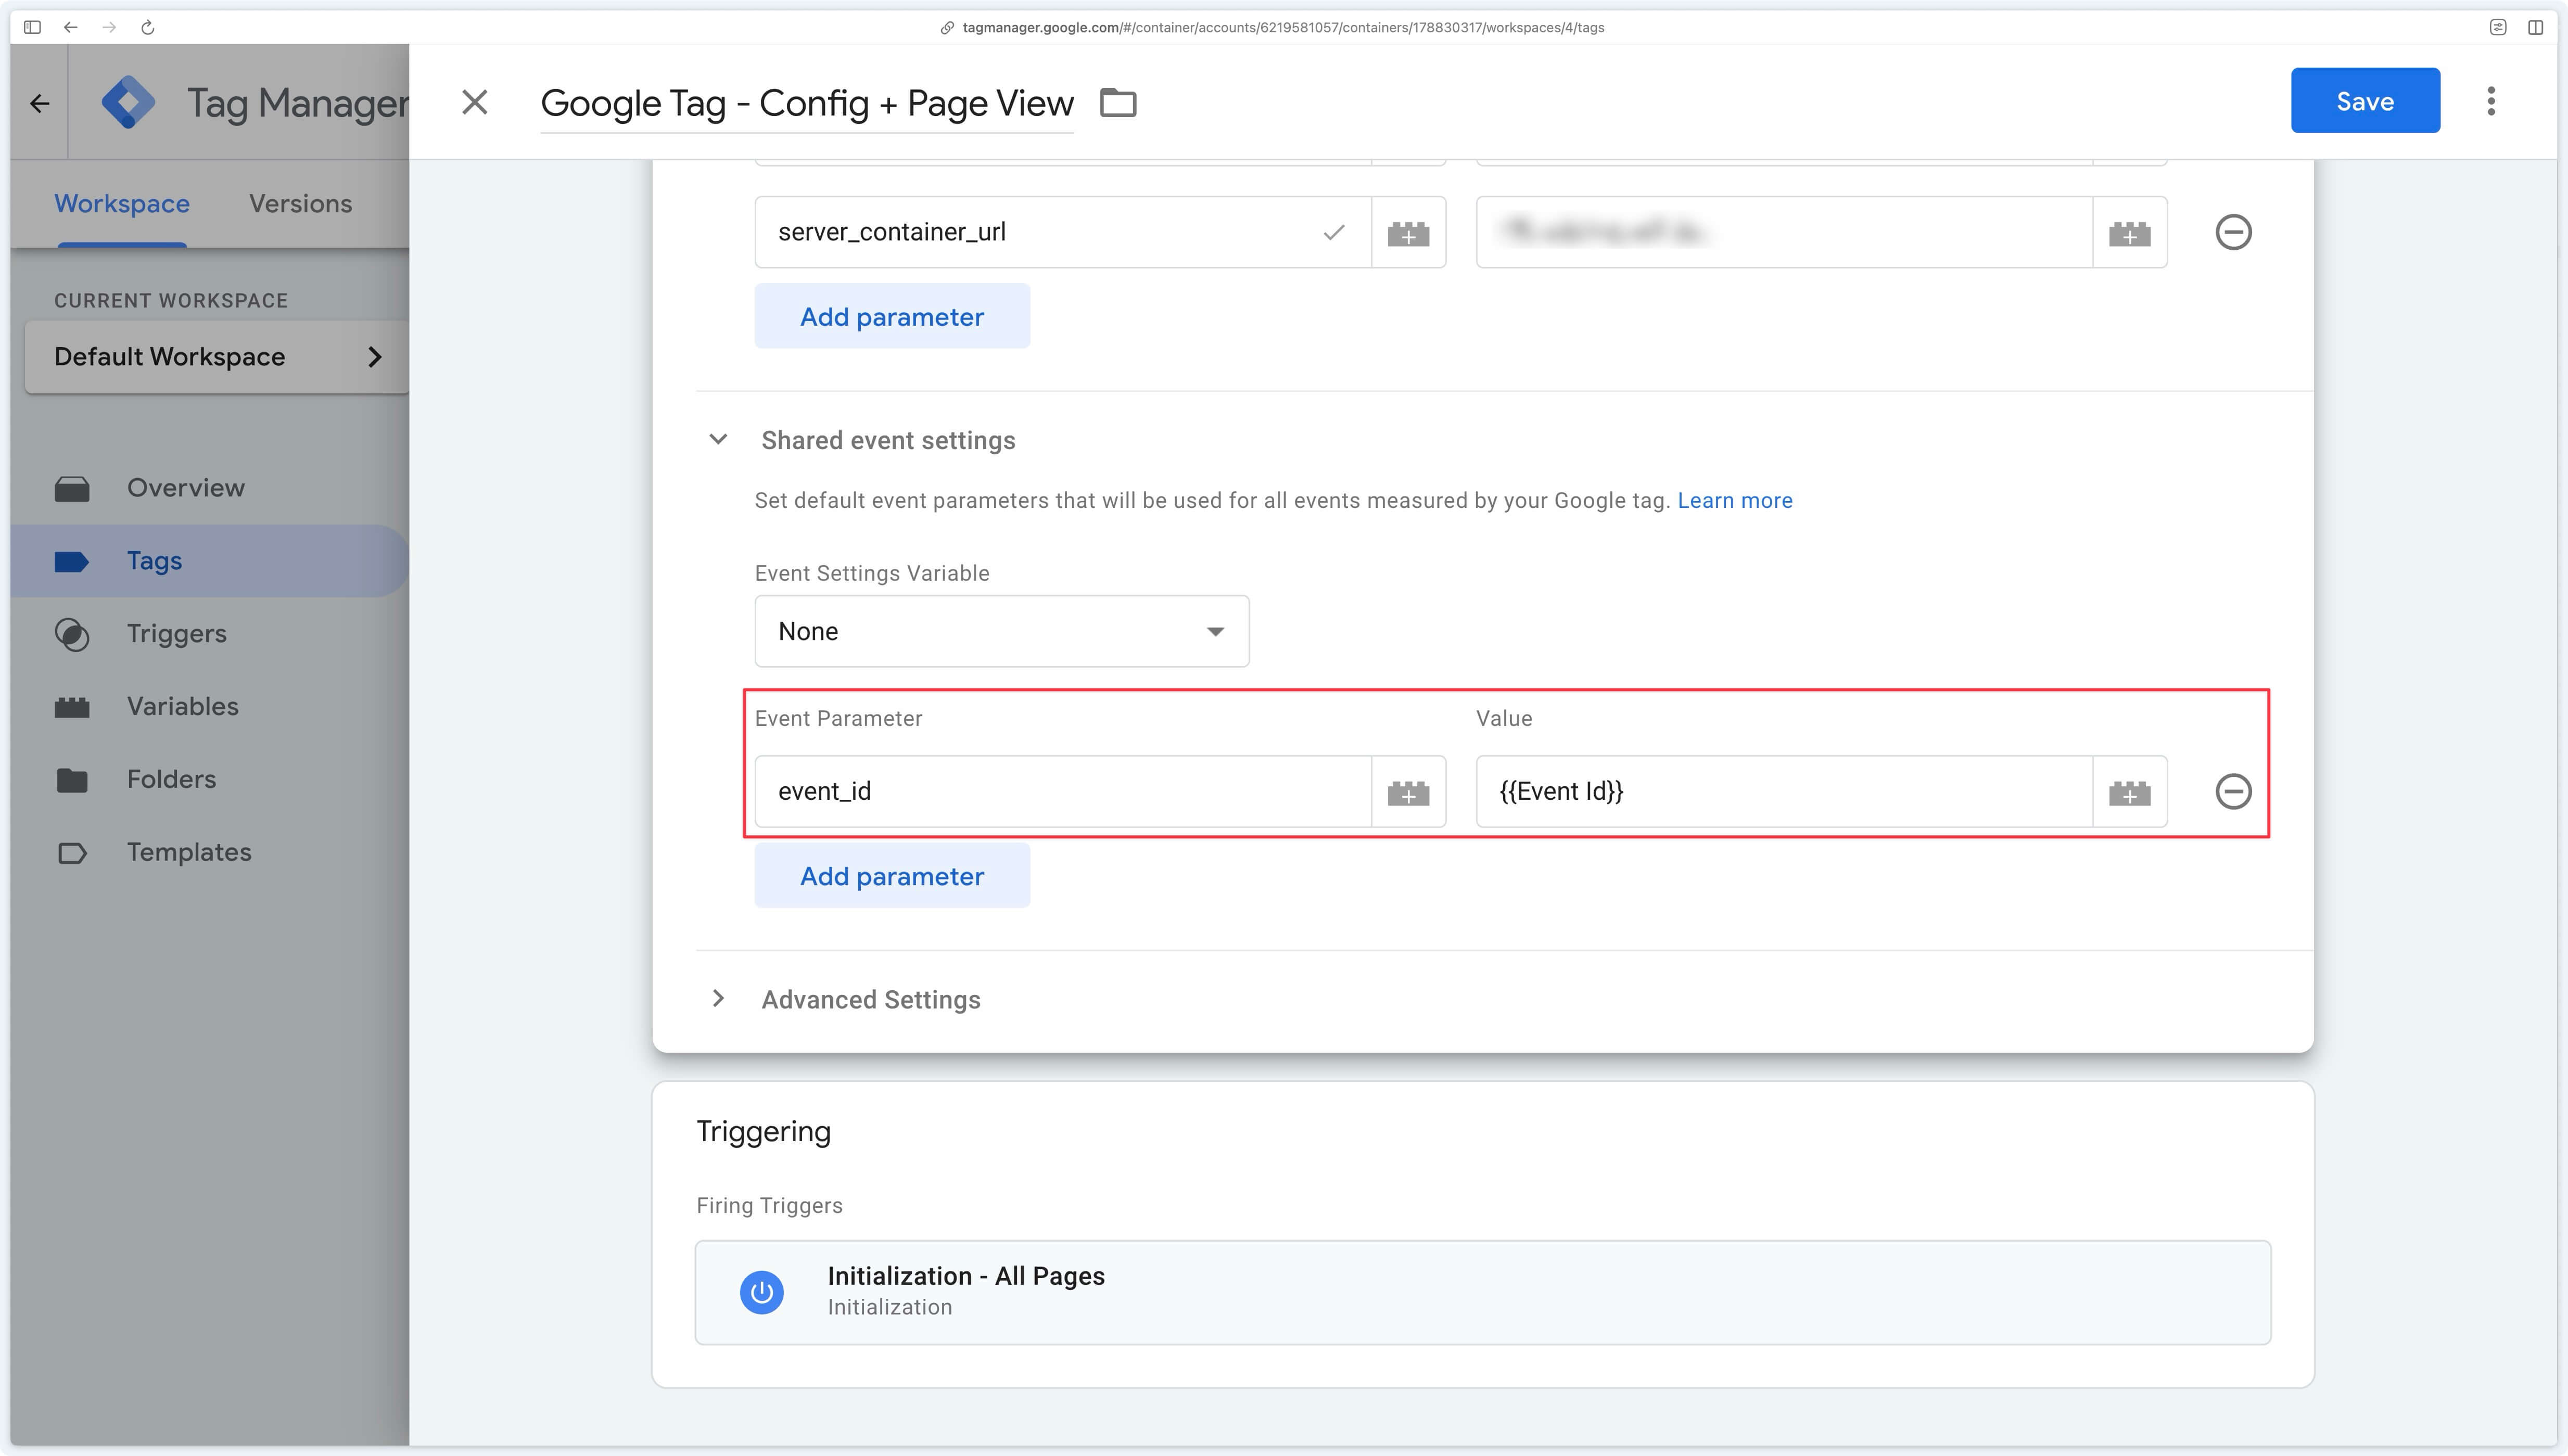This screenshot has width=2568, height=1456.
Task: Go to Triggers in sidebar
Action: pyautogui.click(x=177, y=634)
